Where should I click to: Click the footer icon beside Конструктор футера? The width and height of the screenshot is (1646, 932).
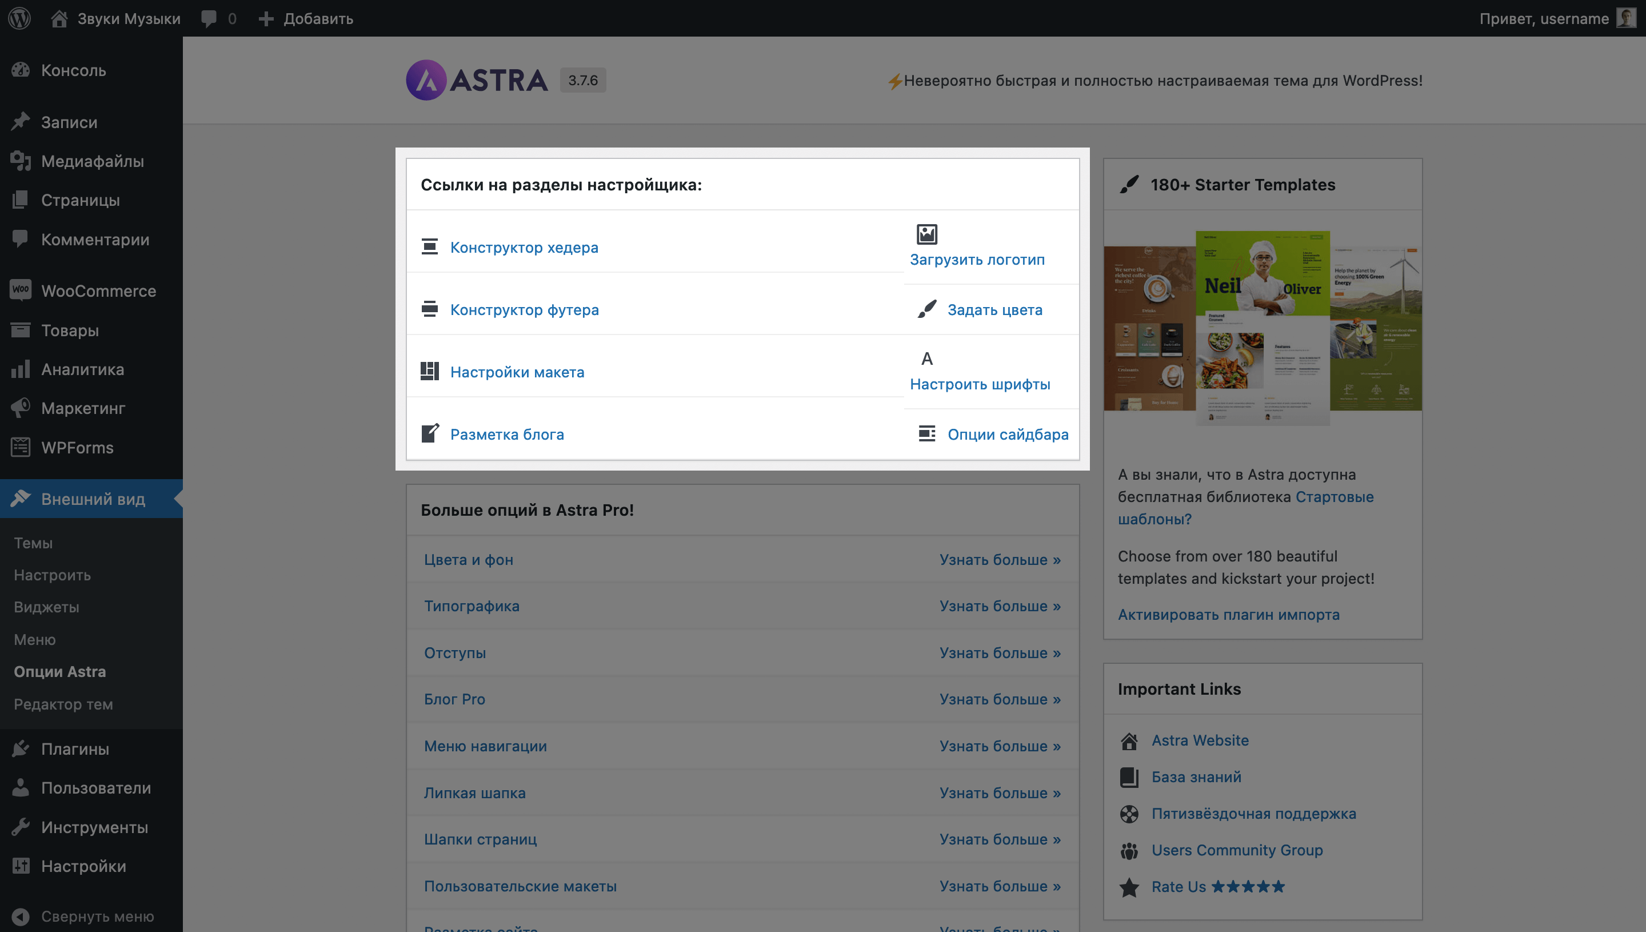tap(430, 309)
